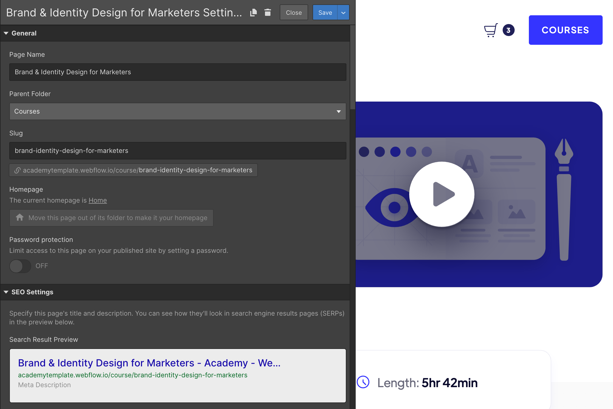Image resolution: width=613 pixels, height=409 pixels.
Task: Open the COURSES page
Action: pos(565,30)
